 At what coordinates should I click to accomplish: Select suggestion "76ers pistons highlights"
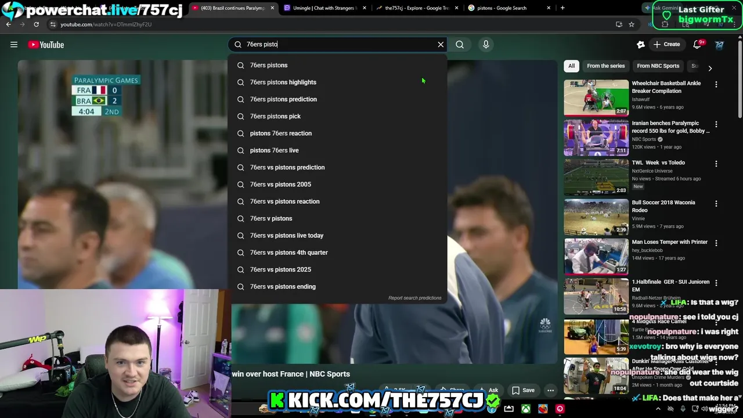tap(338, 82)
